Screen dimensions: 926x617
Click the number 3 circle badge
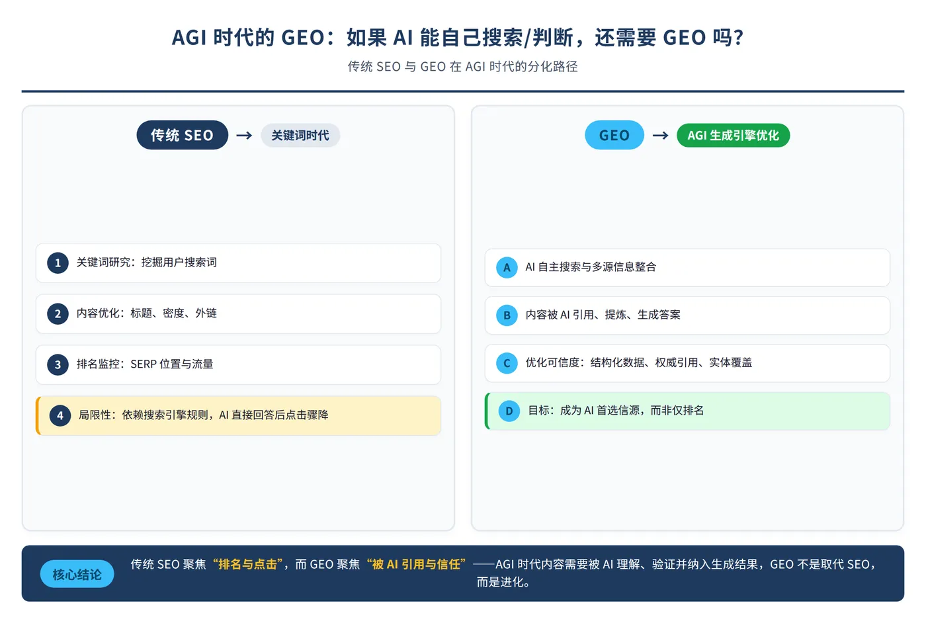[58, 365]
